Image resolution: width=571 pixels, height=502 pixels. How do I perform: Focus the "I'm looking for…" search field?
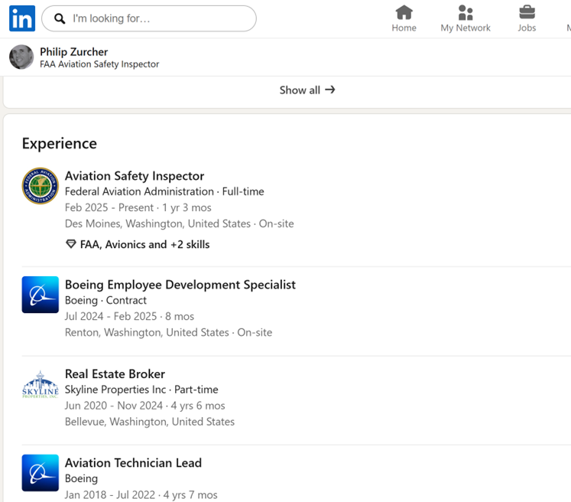(x=149, y=18)
